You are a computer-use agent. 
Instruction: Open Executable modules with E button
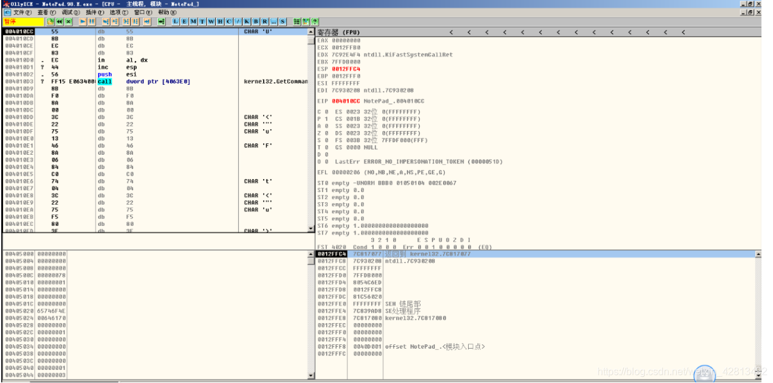coord(184,21)
